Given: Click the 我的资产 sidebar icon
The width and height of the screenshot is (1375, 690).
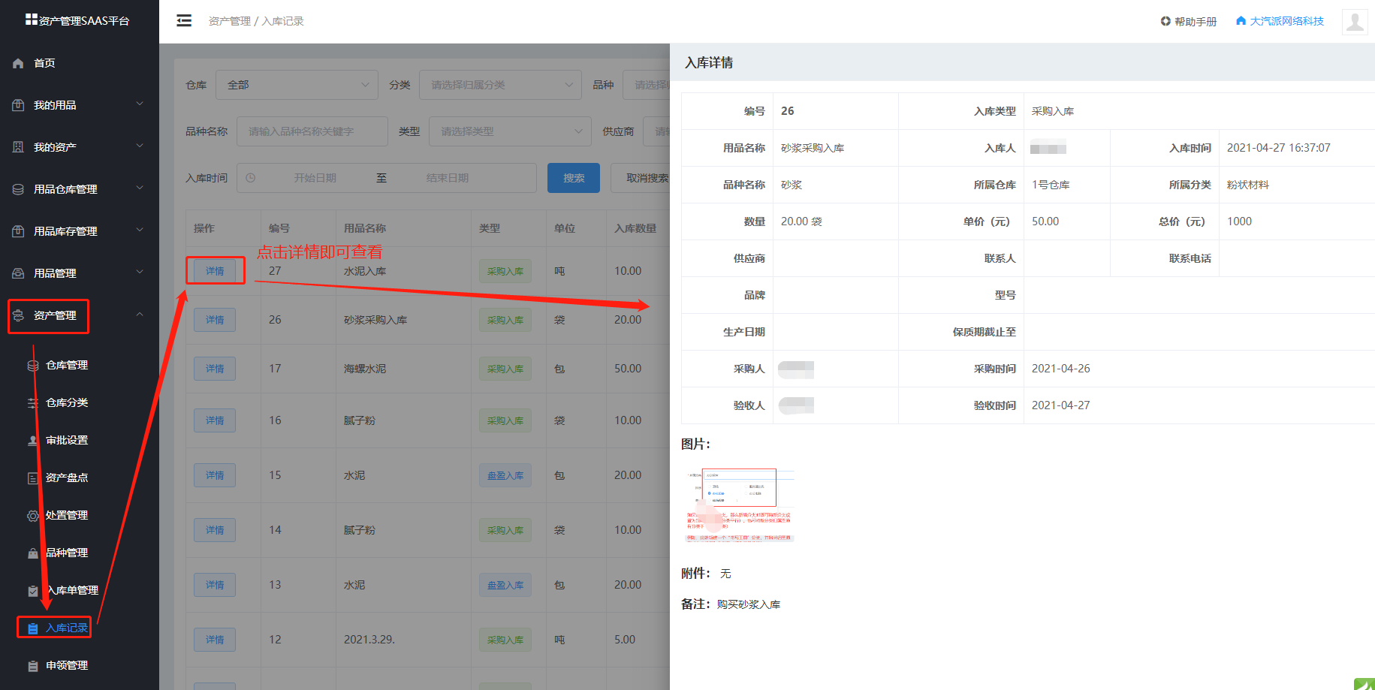Looking at the screenshot, I should click(x=18, y=147).
